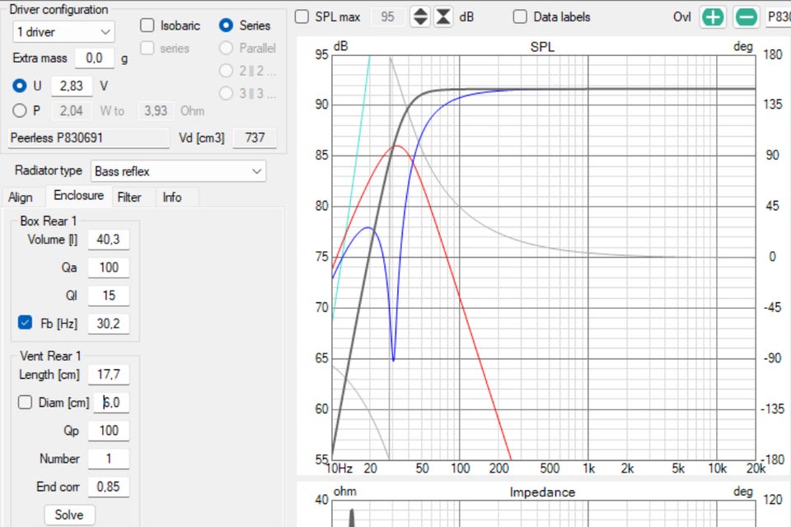This screenshot has height=527, width=791.
Task: Click the remove overlay minus icon
Action: pos(747,16)
